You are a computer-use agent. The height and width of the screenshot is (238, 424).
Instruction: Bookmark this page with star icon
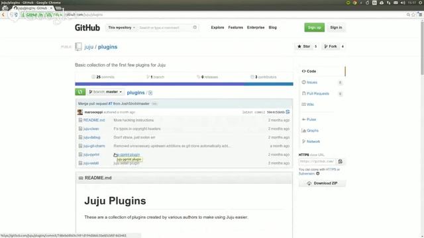pos(413,15)
